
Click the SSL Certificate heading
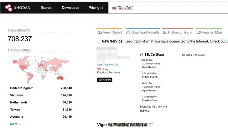pyautogui.click(x=154, y=54)
